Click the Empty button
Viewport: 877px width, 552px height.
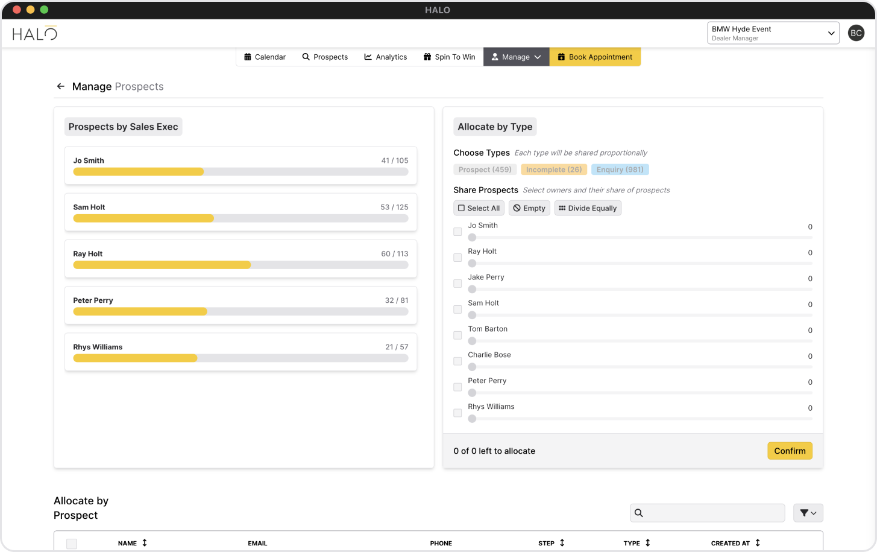point(529,208)
